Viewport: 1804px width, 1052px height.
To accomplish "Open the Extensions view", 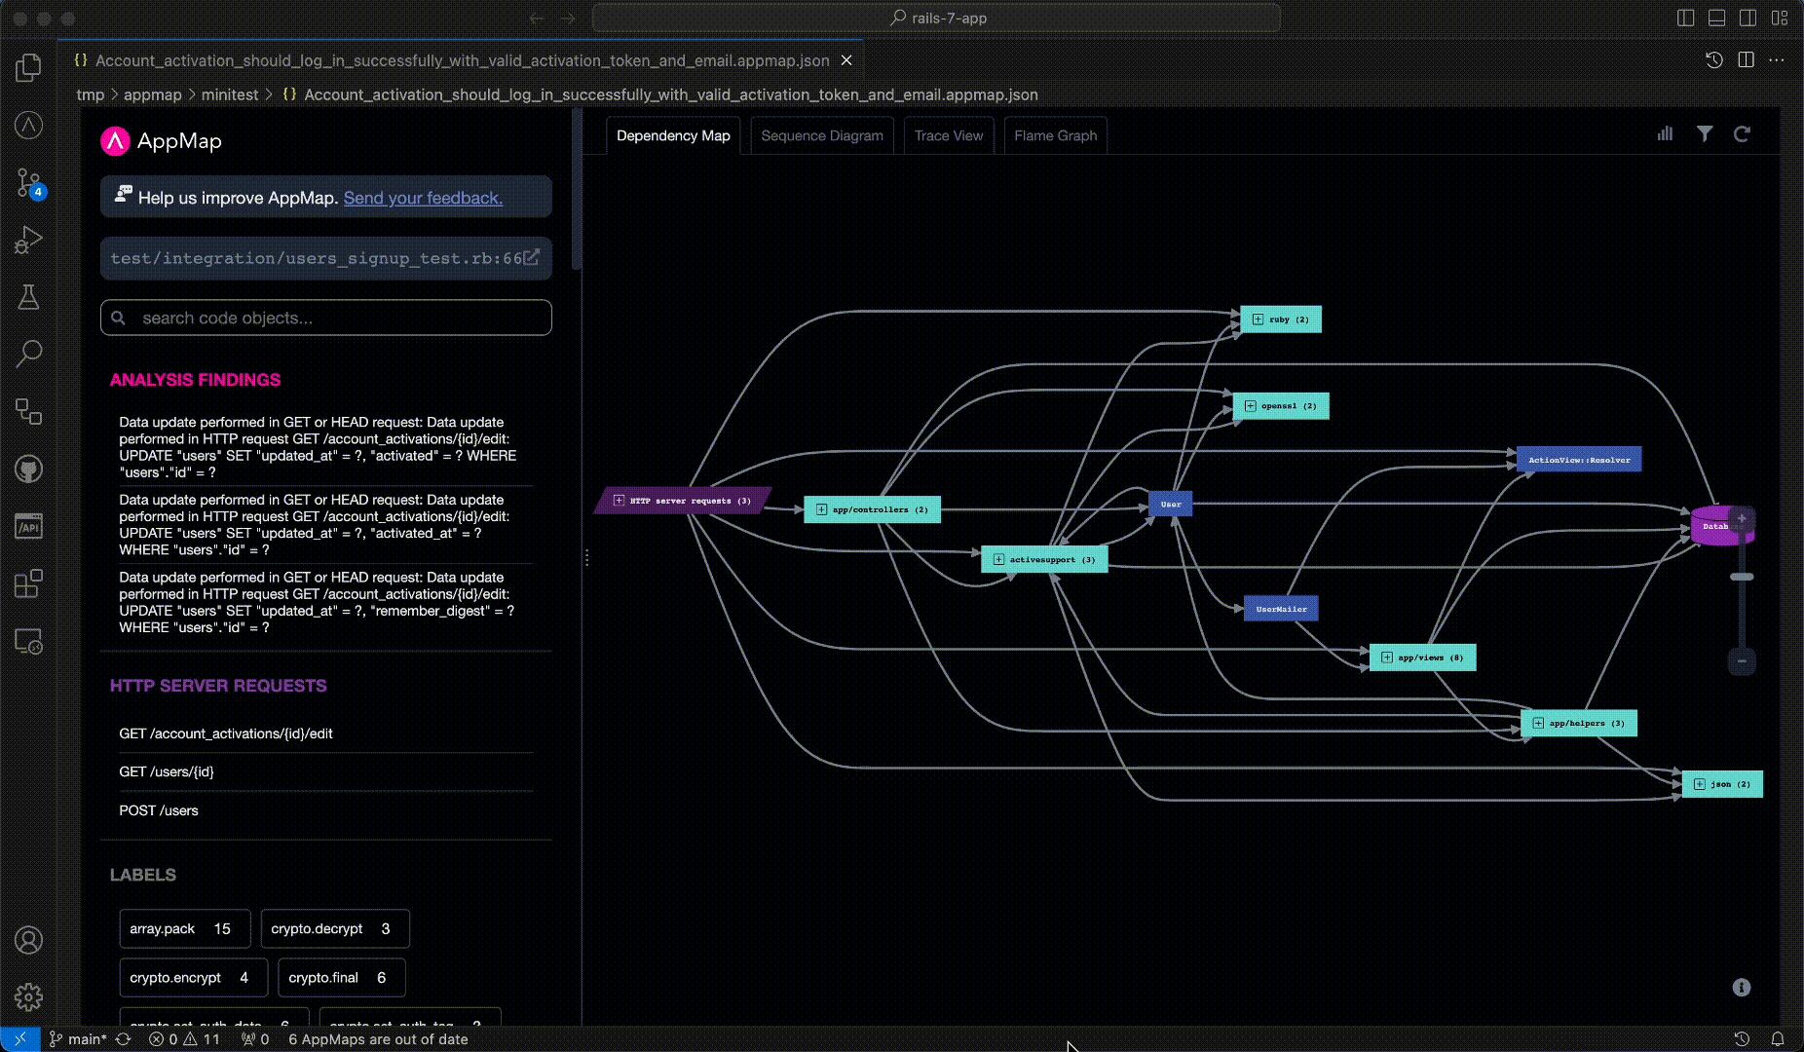I will tap(28, 584).
